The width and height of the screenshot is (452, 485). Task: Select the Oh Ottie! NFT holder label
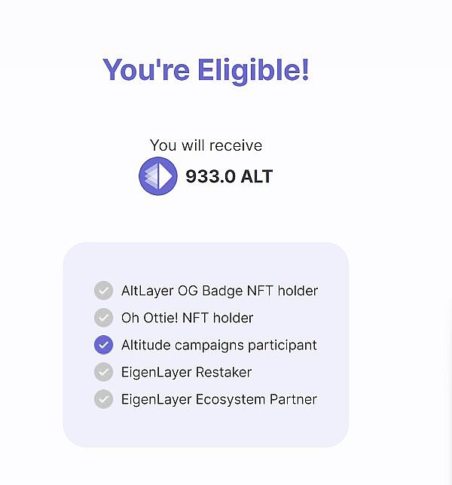(x=187, y=318)
